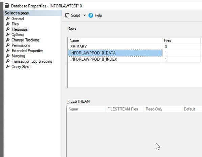This screenshot has height=157, width=202.
Task: Click the database cylinder icon in title bar
Action: coord(7,6)
